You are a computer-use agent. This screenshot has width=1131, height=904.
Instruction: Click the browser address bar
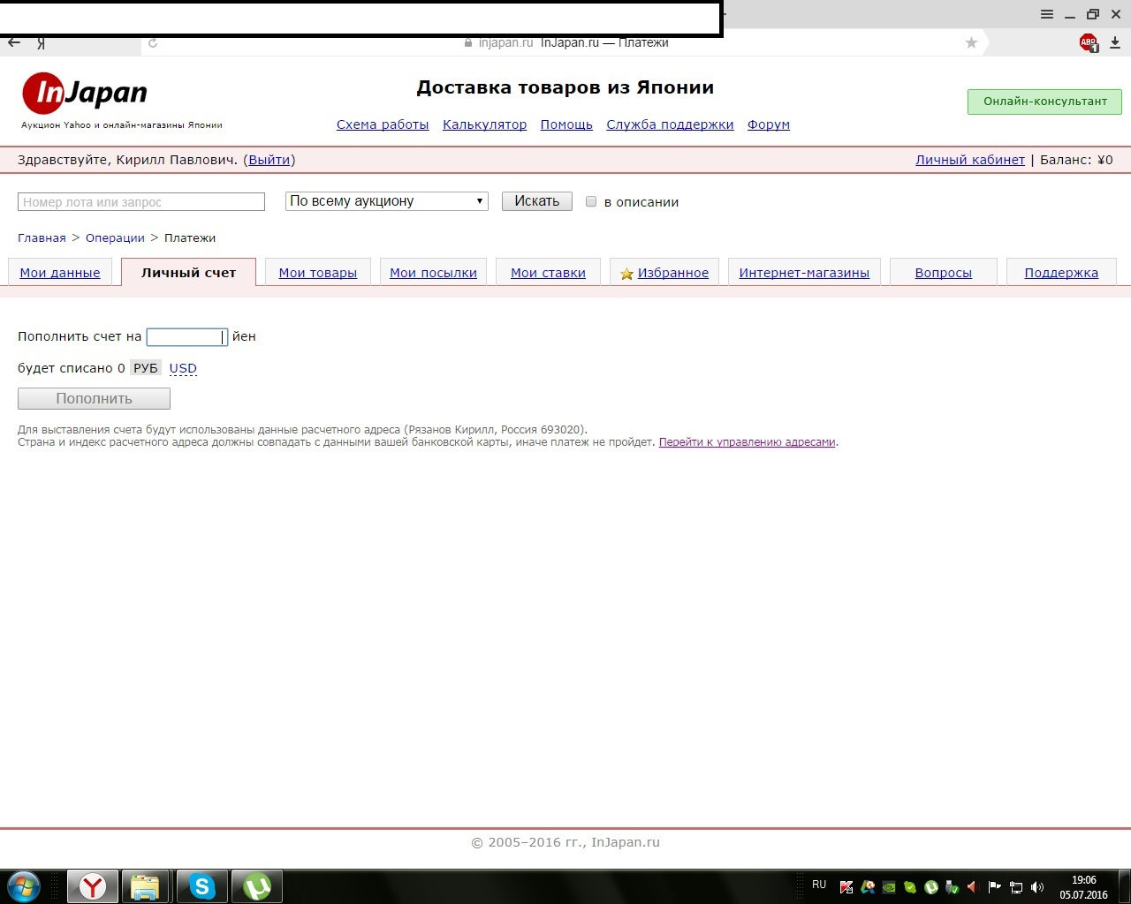click(565, 42)
